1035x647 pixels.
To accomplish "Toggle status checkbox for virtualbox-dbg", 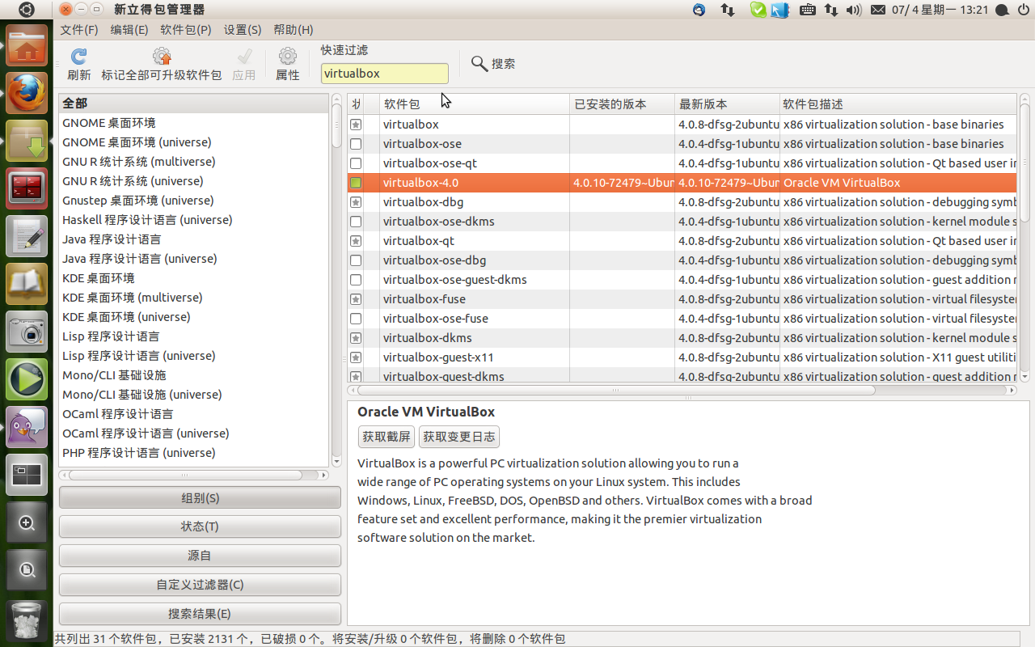I will [x=356, y=202].
